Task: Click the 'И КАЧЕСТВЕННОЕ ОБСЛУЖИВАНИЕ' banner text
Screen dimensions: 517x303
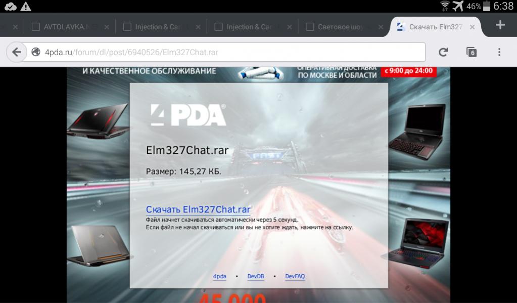Action: [x=149, y=71]
